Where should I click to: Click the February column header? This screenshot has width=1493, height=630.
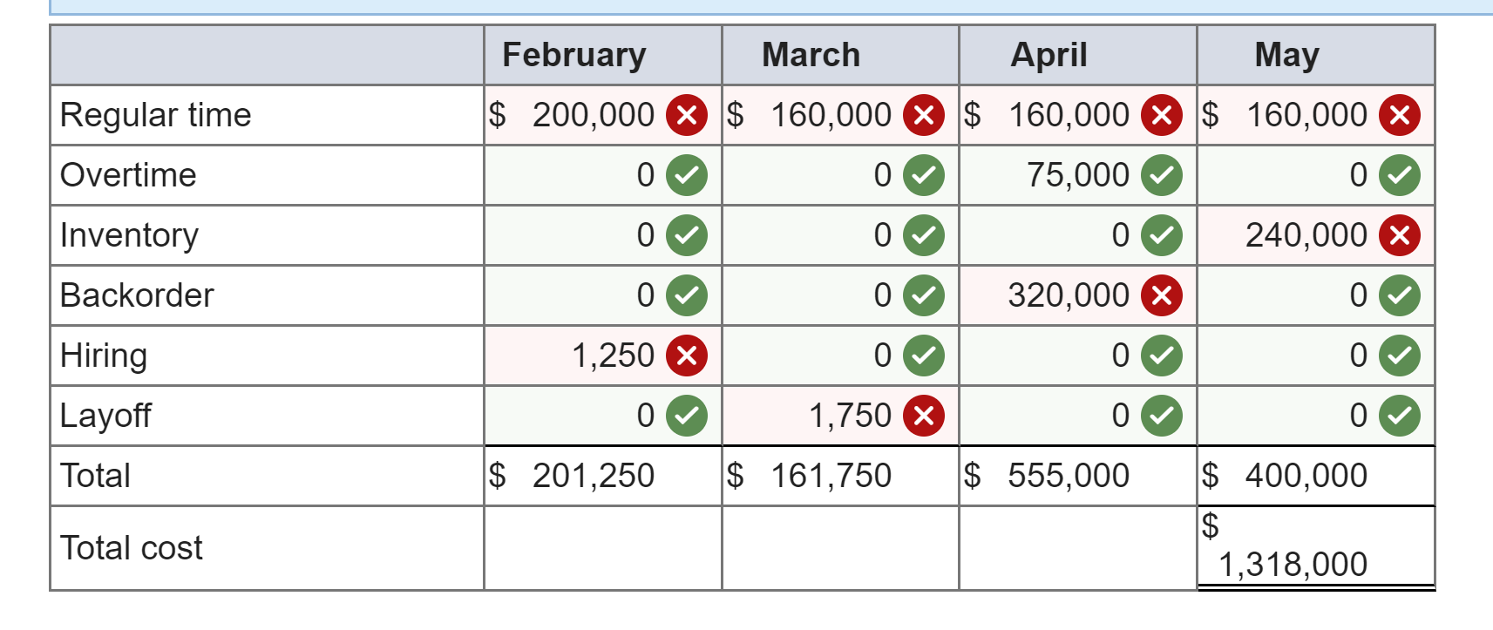(574, 55)
